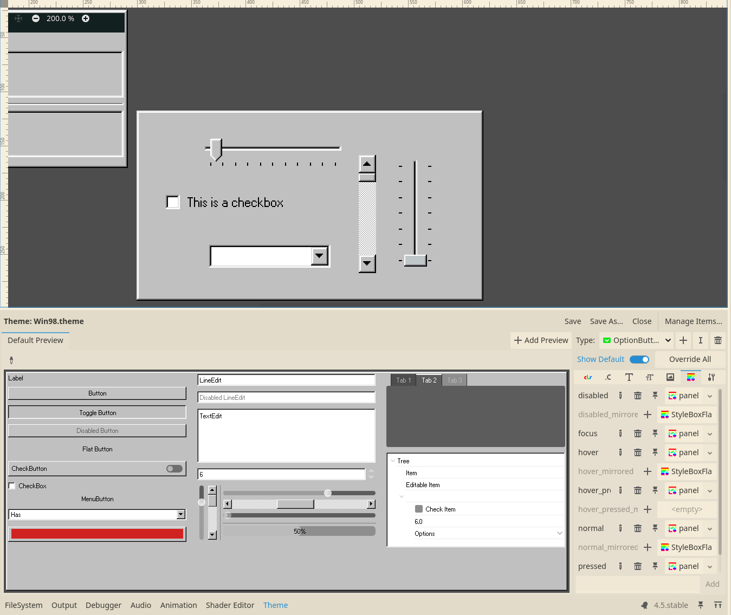Open the Icons theme items tab
The width and height of the screenshot is (731, 615).
[670, 377]
